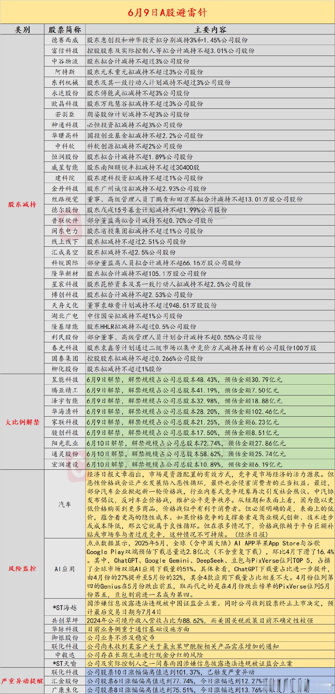The image size is (335, 694).
Task: Click the '线上线下' stock cell
Action: point(65,242)
